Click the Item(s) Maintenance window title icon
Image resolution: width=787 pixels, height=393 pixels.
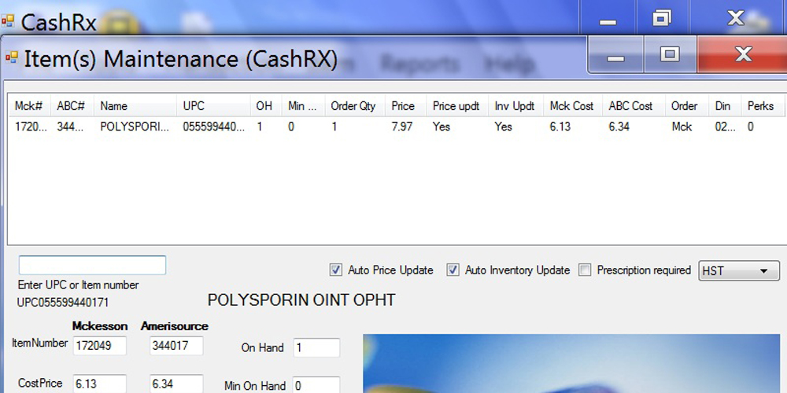click(12, 57)
